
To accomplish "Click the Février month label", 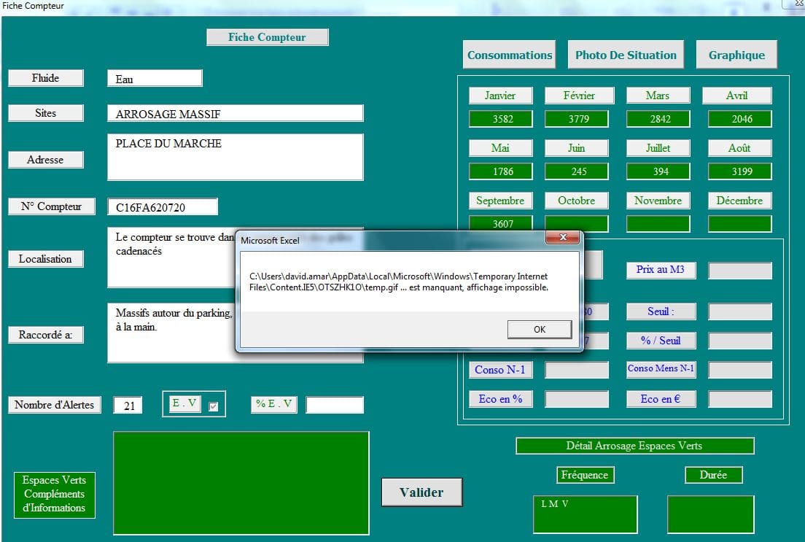I will tap(579, 96).
